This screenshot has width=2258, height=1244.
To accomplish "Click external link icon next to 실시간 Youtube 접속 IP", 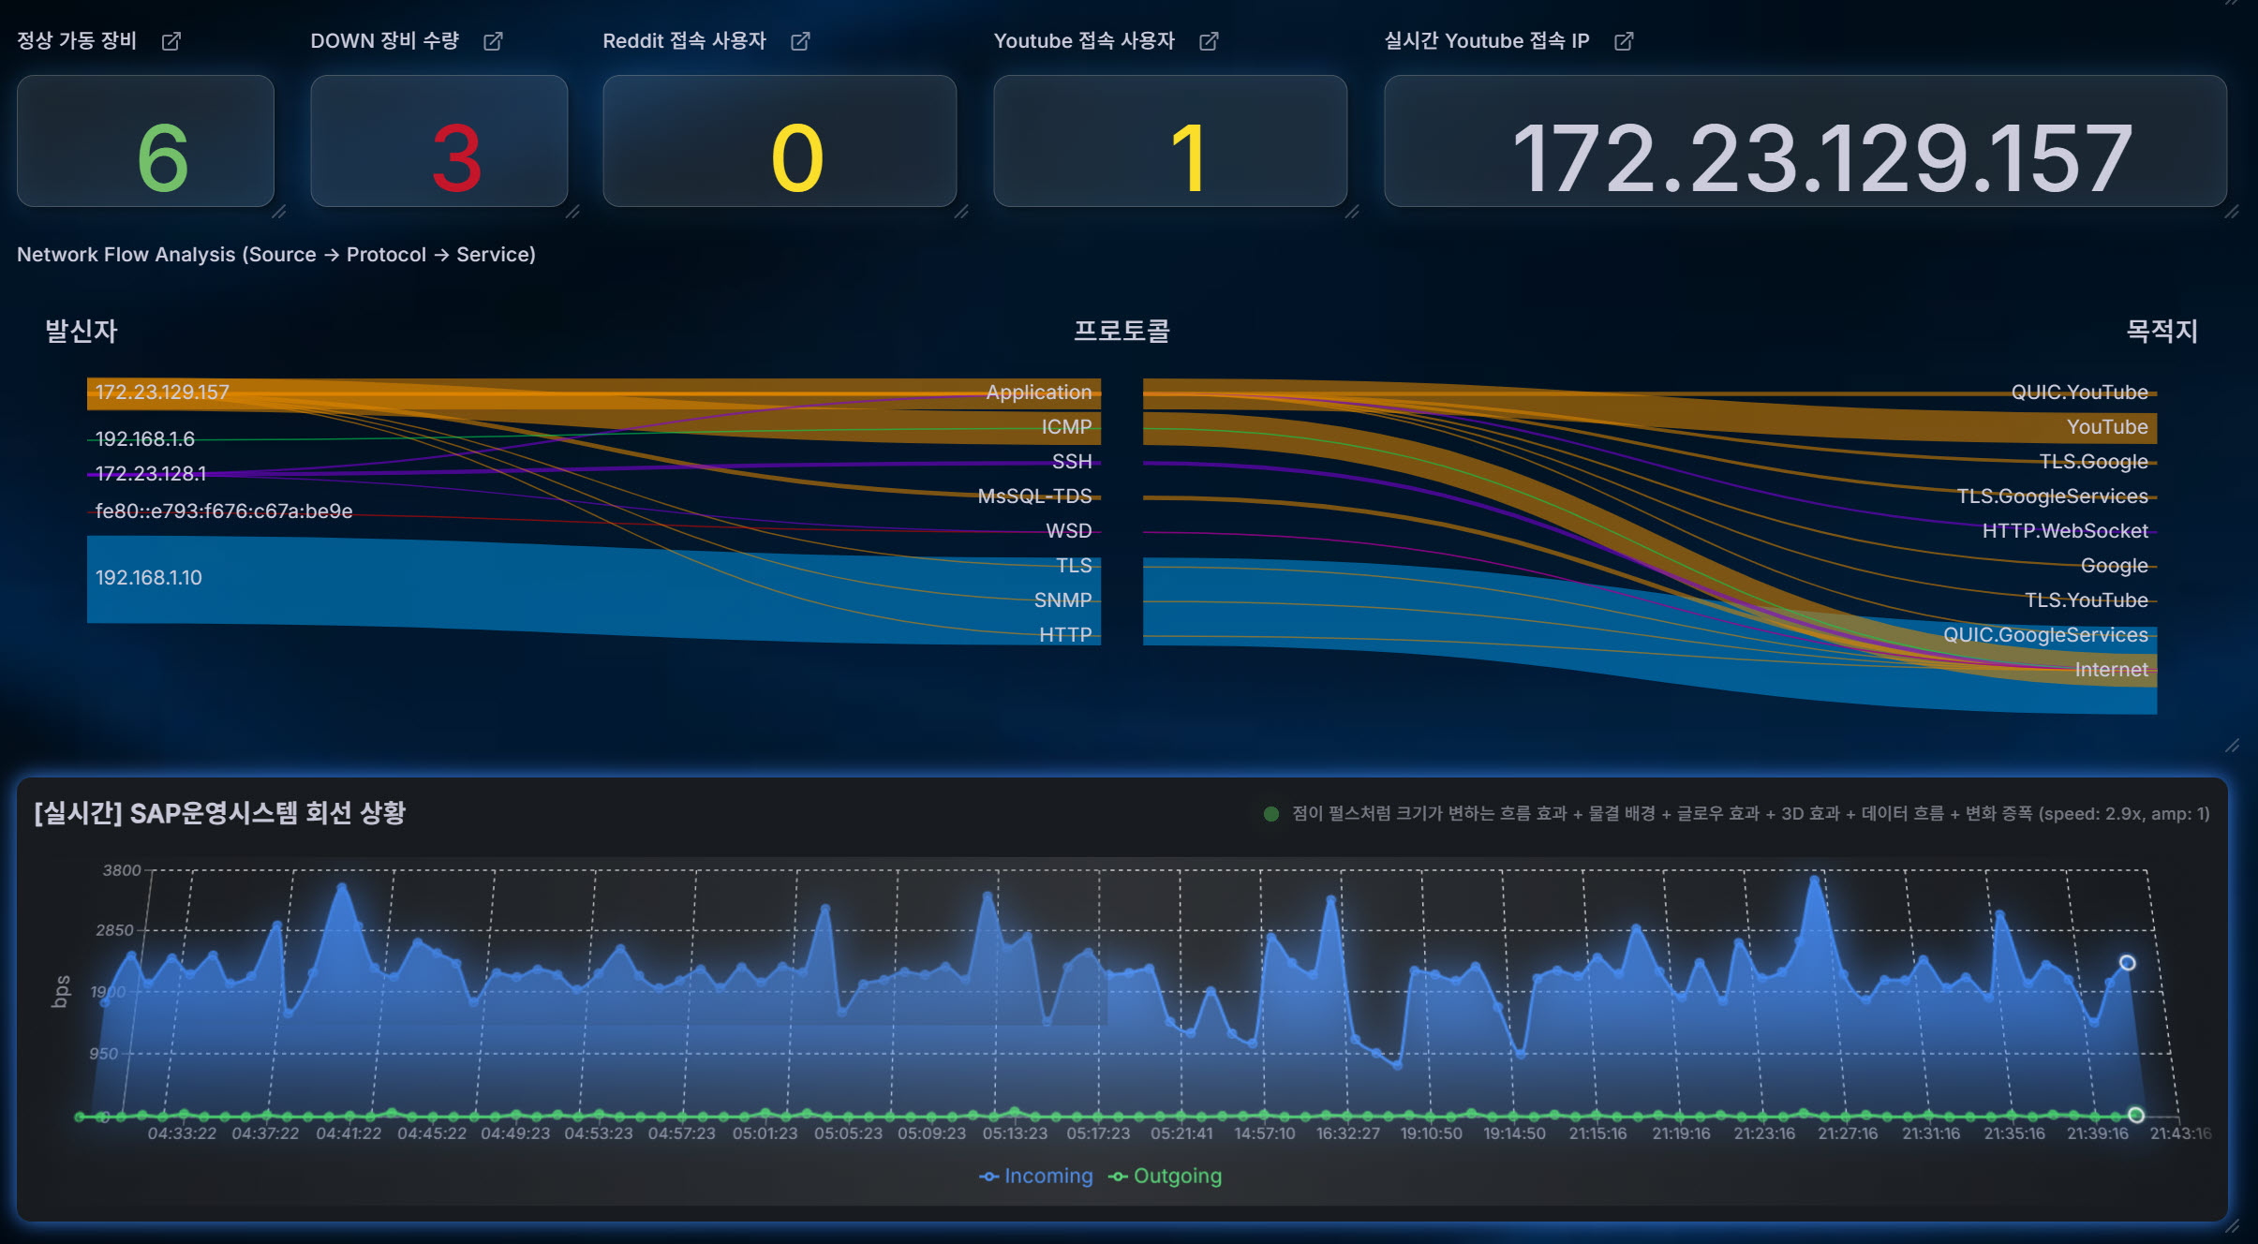I will 1624,41.
